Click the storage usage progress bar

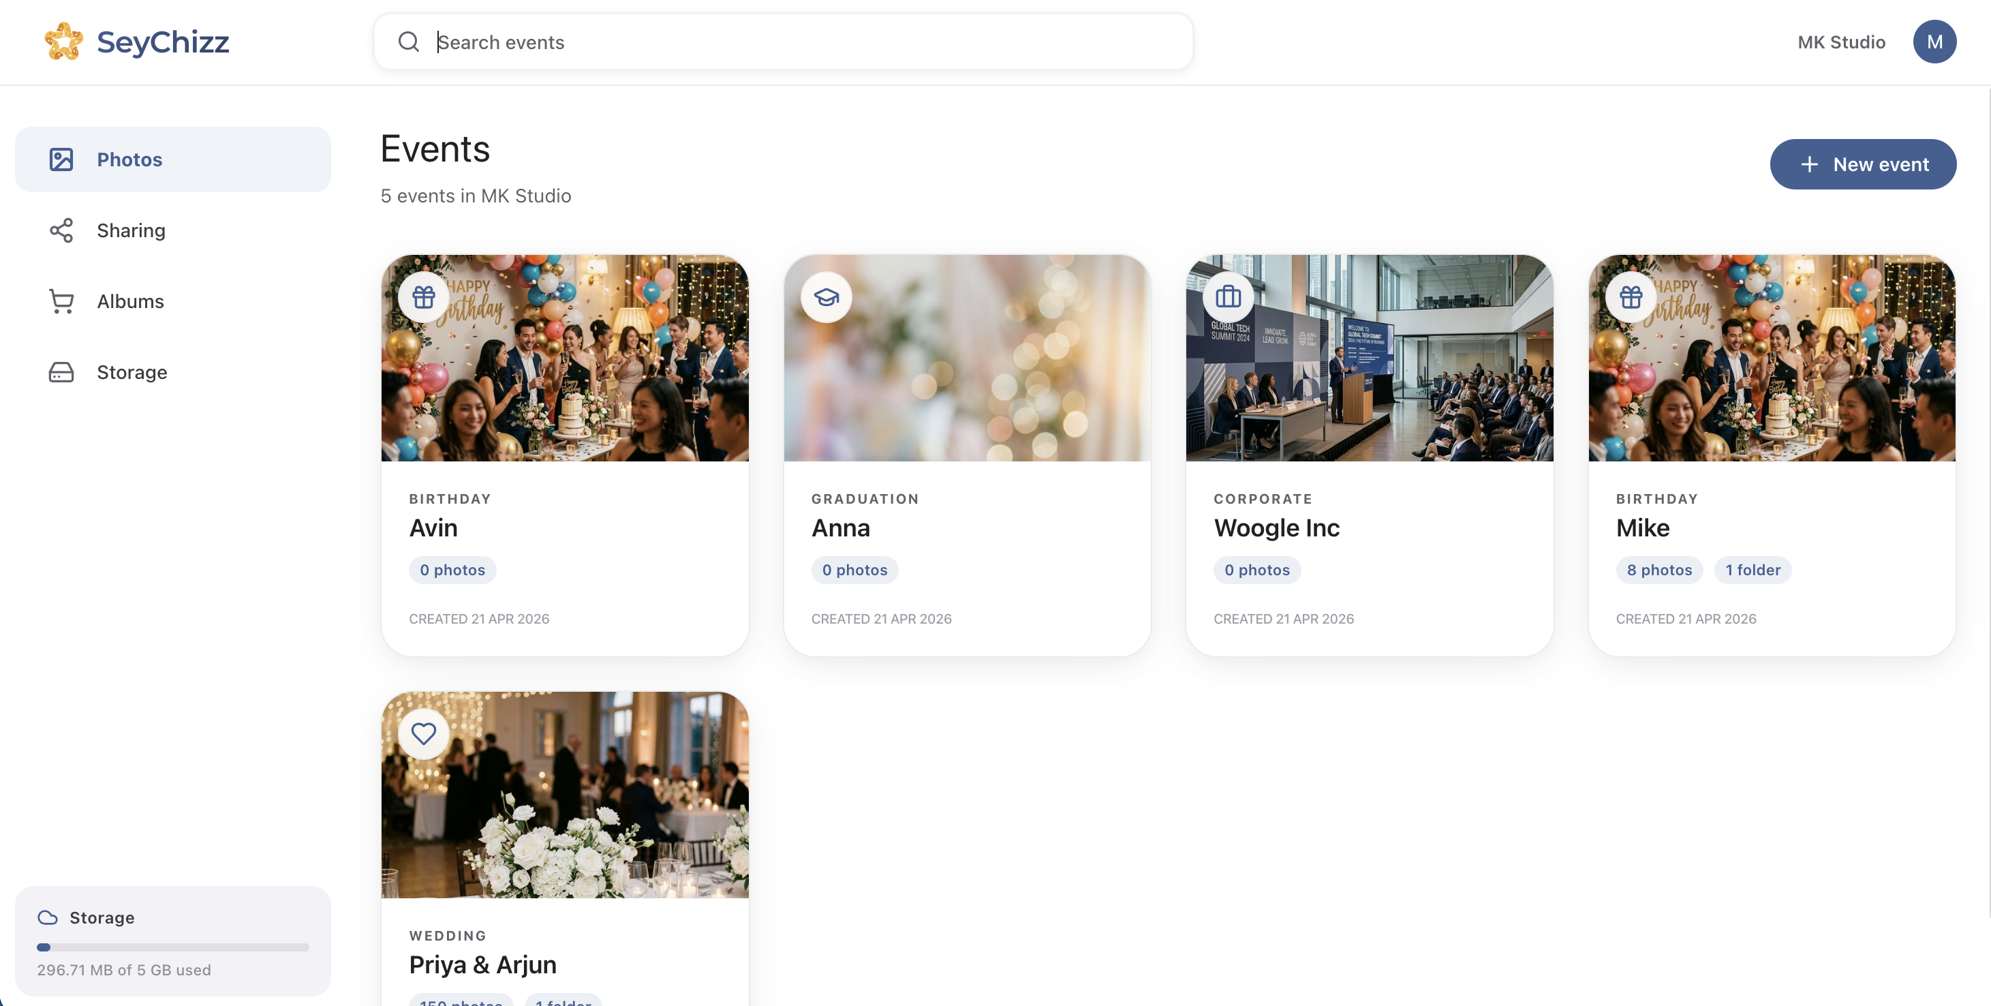point(172,947)
